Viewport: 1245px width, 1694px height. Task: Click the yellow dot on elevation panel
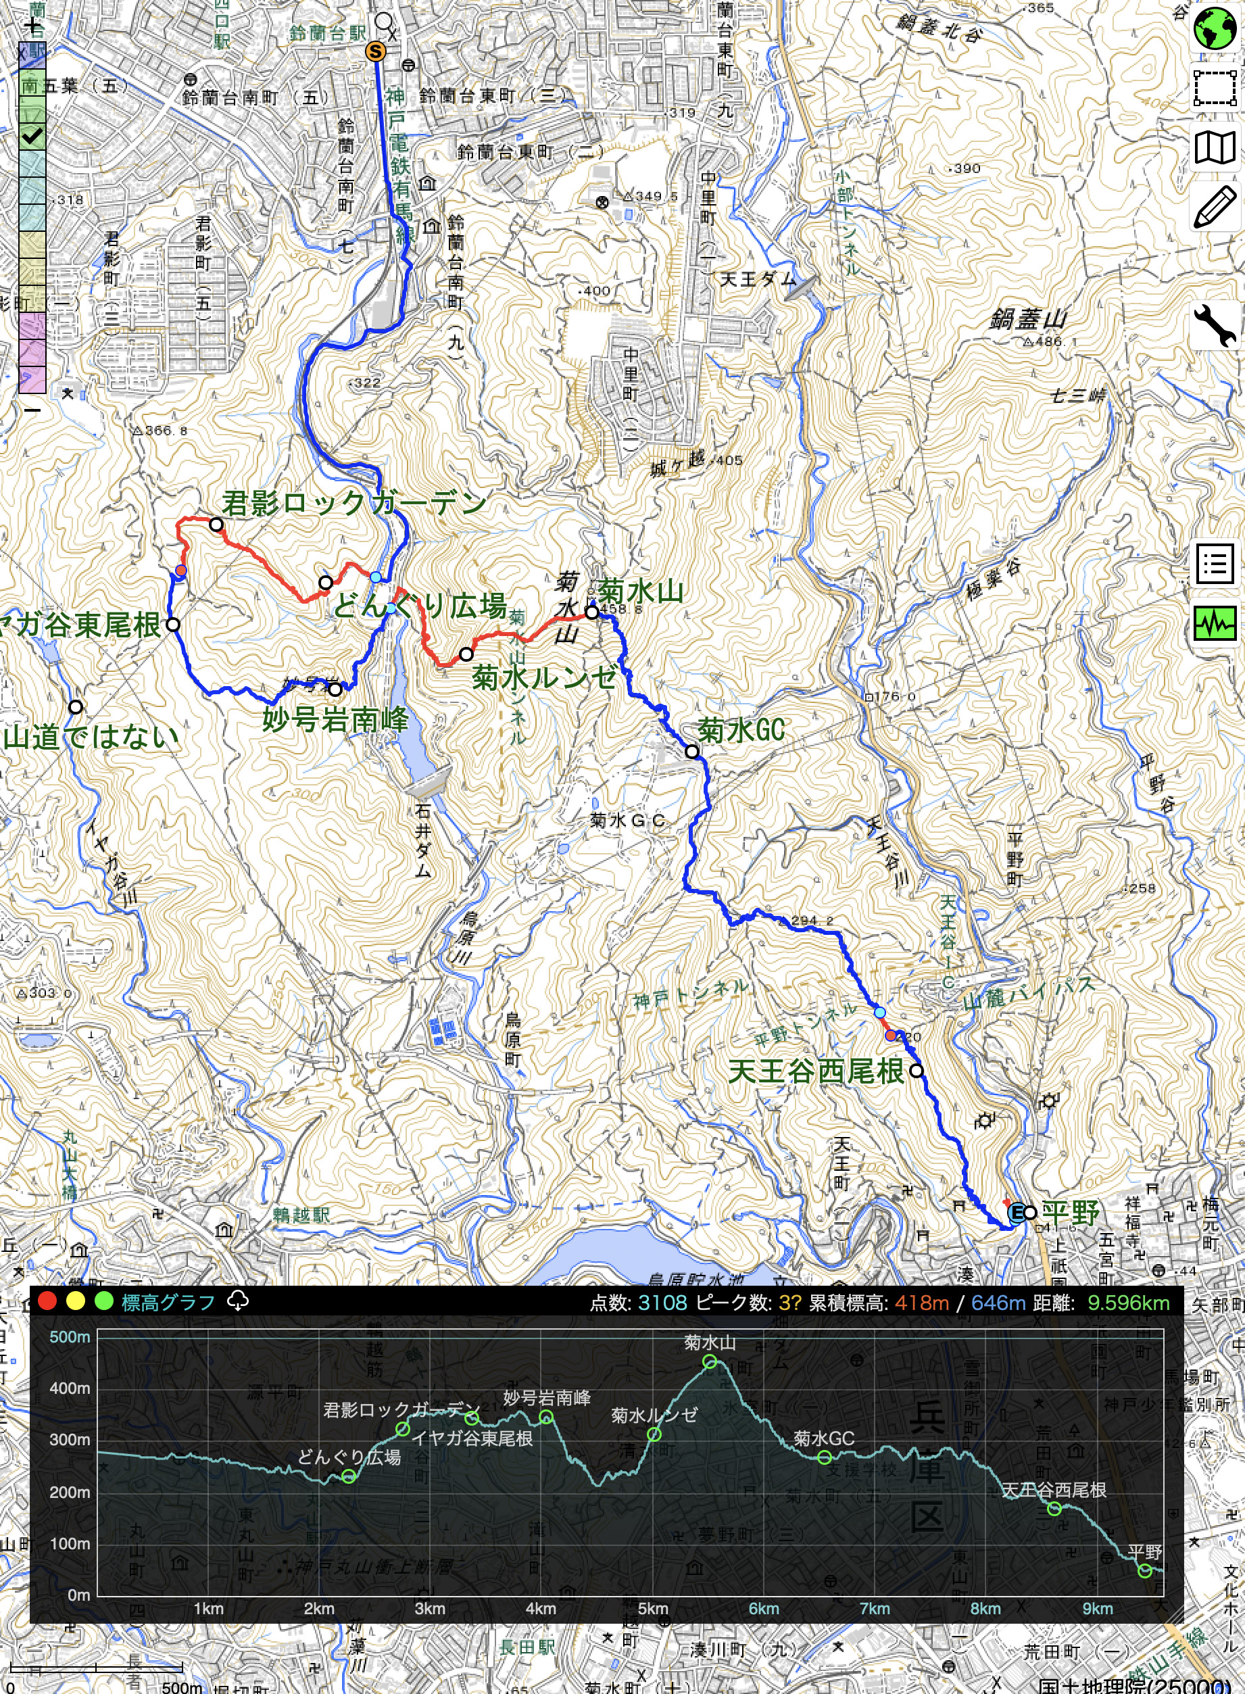(x=76, y=1301)
